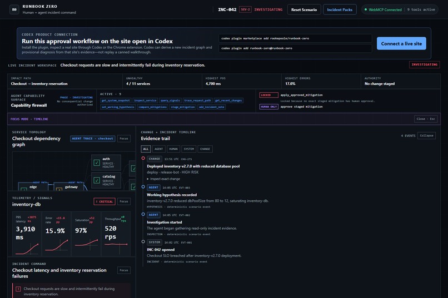Click the set_working_hypothesis tool chip
Screen dimensions: 448x298
[x=118, y=107]
